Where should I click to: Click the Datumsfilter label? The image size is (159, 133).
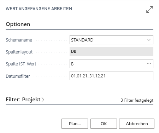[18, 76]
